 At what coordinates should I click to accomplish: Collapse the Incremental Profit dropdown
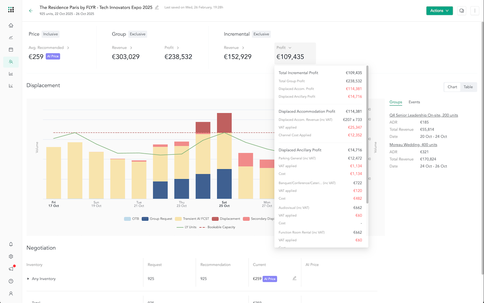[x=284, y=48]
